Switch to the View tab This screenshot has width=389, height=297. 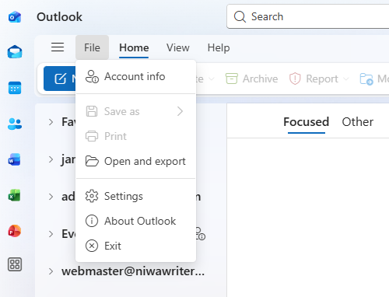click(x=178, y=48)
